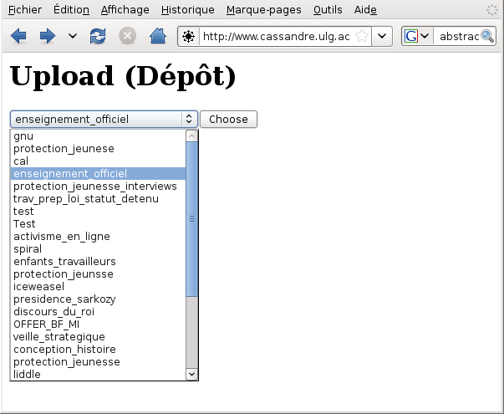Click the Back navigation arrow

[18, 36]
